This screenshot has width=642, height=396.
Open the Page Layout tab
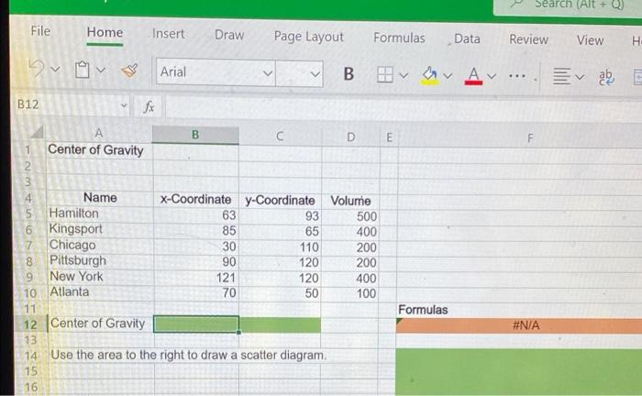[309, 37]
